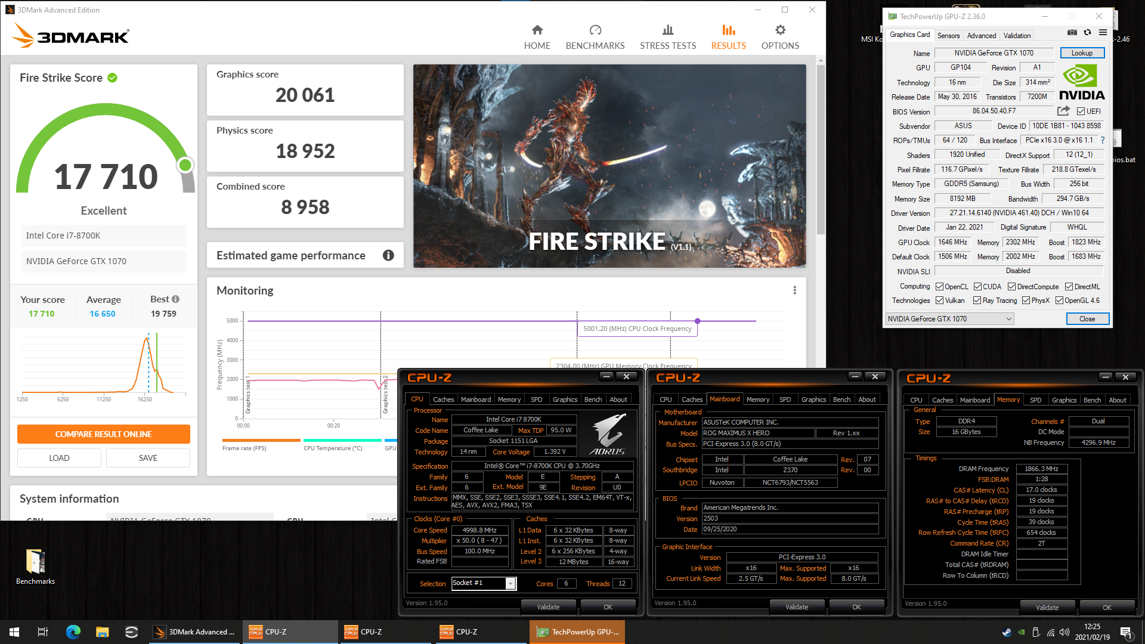
Task: Click Fire Strike preview image
Action: coord(609,166)
